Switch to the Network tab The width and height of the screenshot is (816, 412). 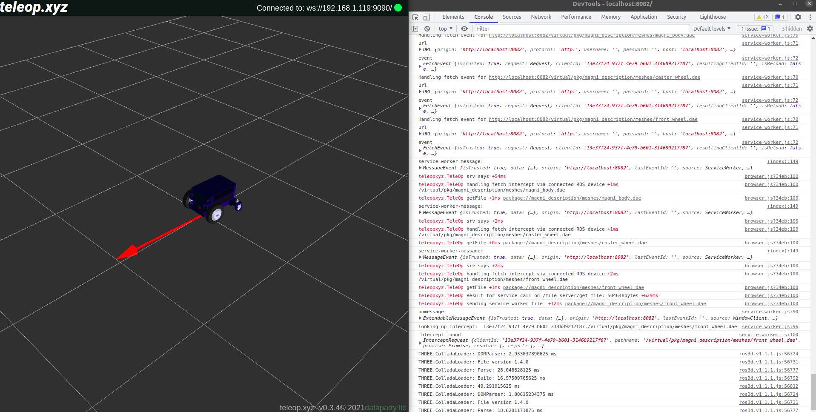click(x=541, y=17)
